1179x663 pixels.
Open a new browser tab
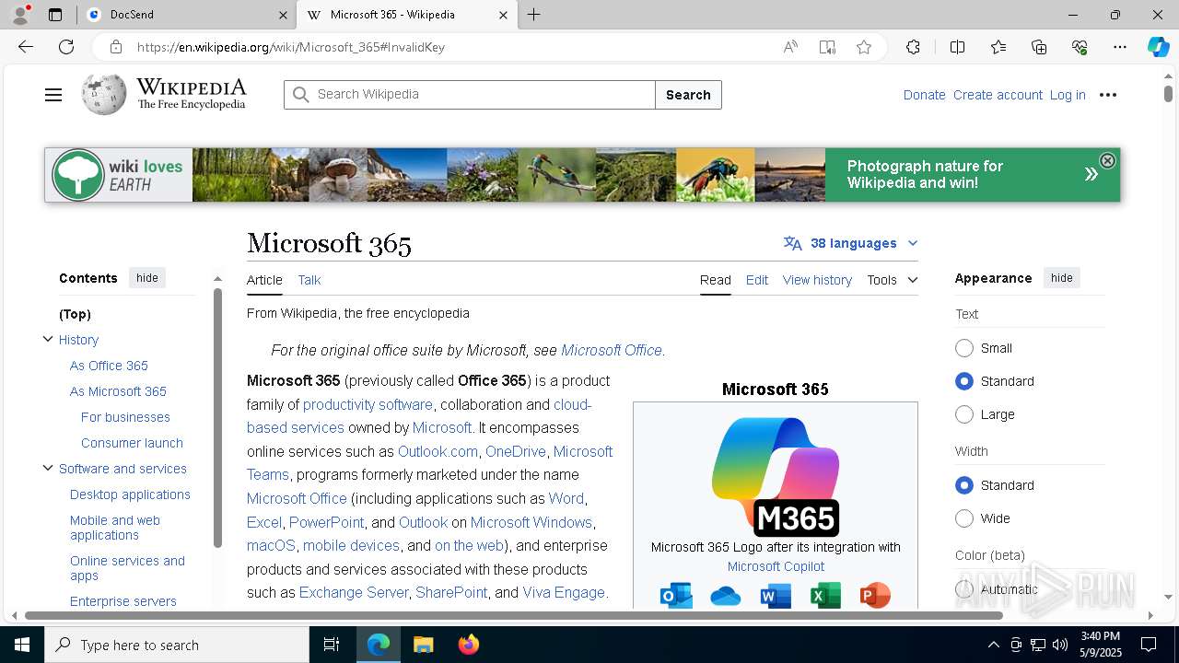pos(534,15)
